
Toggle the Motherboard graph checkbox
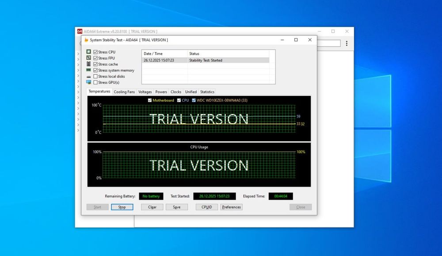[150, 100]
